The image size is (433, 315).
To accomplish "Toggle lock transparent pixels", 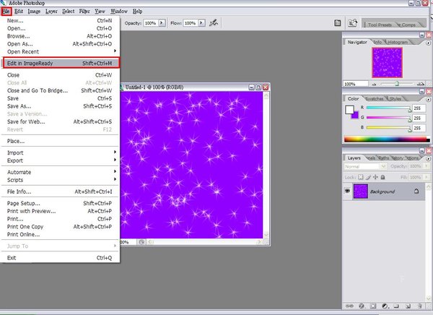I will pos(361,177).
